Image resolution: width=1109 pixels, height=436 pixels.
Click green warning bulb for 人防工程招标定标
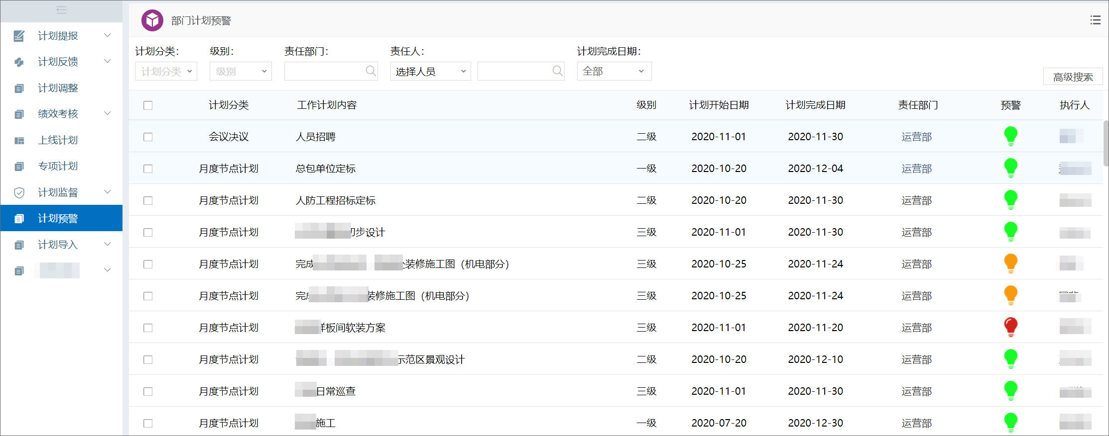[x=1010, y=200]
